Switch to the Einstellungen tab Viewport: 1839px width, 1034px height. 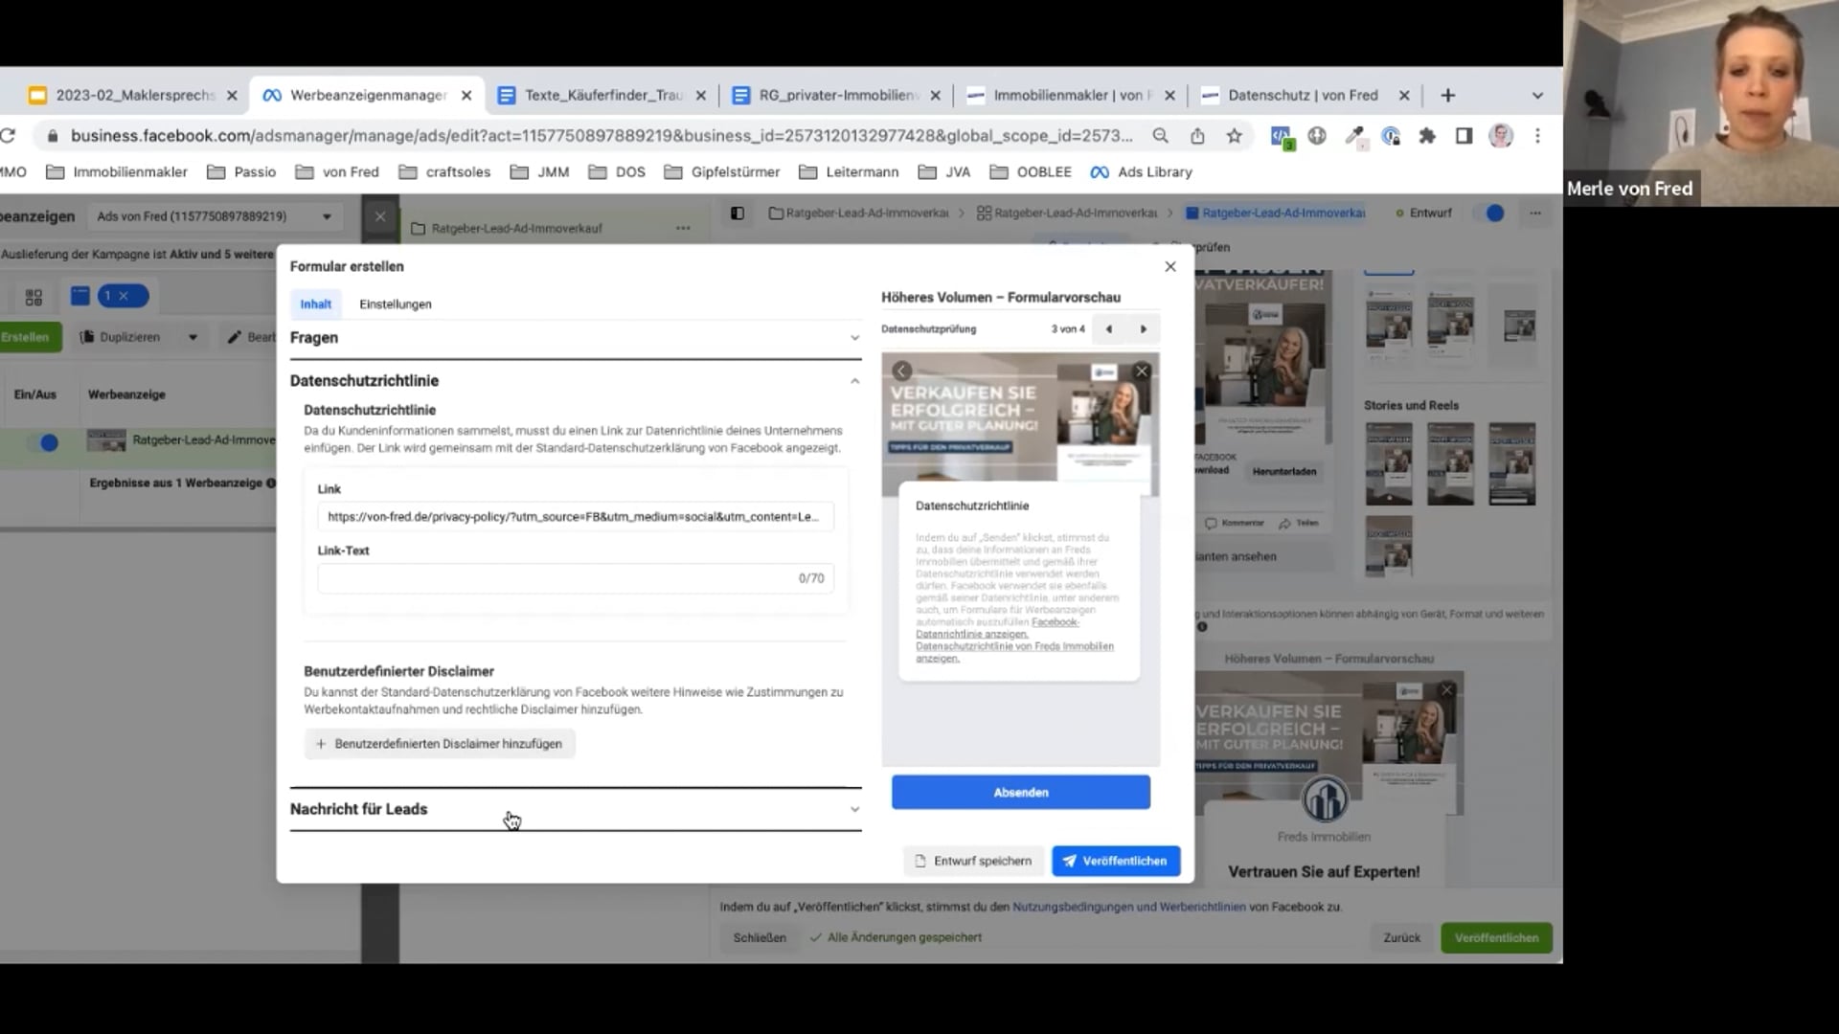pos(396,304)
